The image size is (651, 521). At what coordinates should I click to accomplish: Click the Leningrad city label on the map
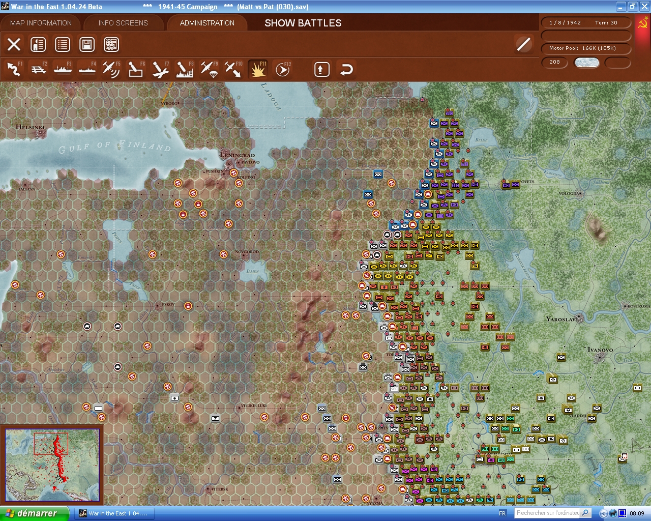tap(237, 155)
